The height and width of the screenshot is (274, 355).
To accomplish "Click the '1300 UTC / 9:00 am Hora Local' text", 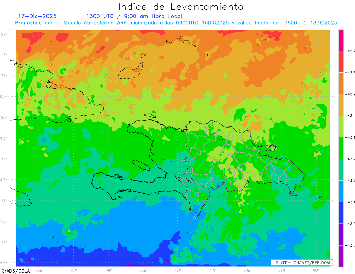I will pyautogui.click(x=134, y=16).
